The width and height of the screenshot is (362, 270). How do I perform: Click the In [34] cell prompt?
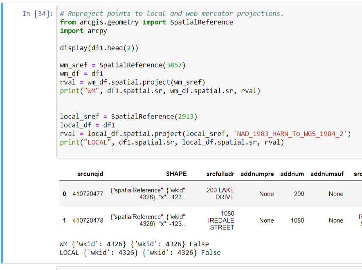tap(38, 14)
